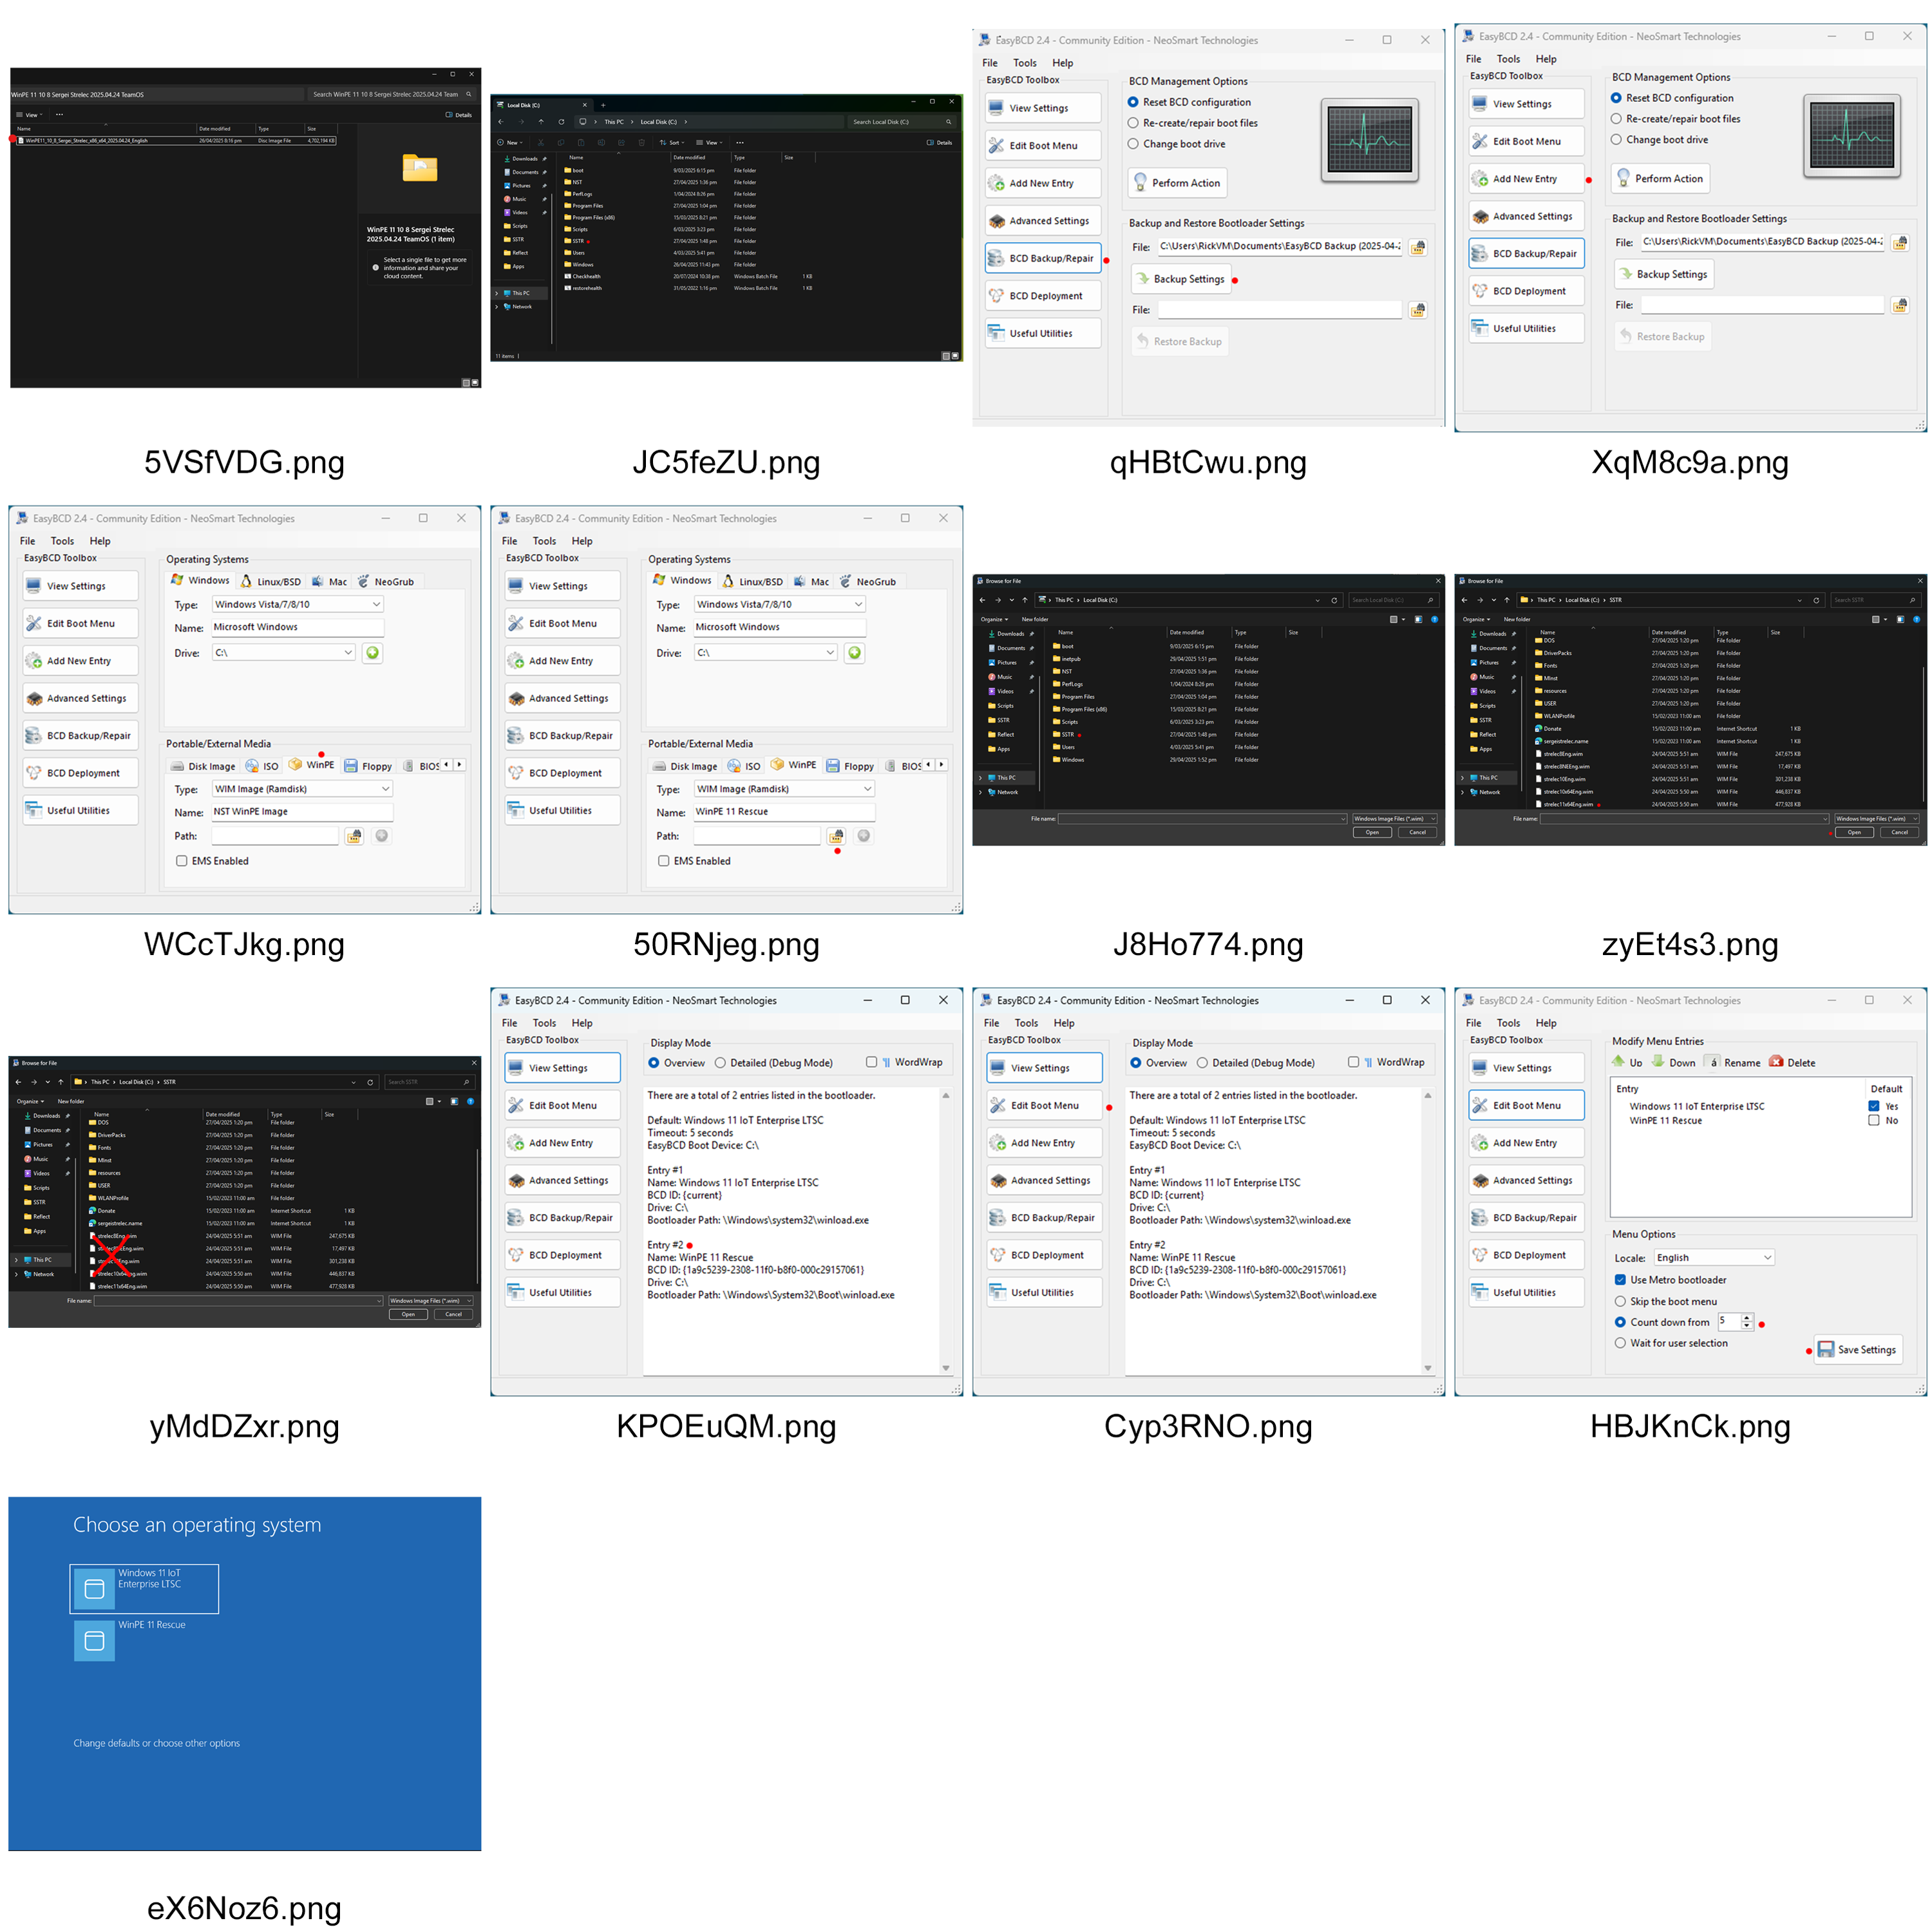Image resolution: width=1932 pixels, height=1932 pixels.
Task: Click backup file browse icon in qHBtCwu.png
Action: 1417,247
